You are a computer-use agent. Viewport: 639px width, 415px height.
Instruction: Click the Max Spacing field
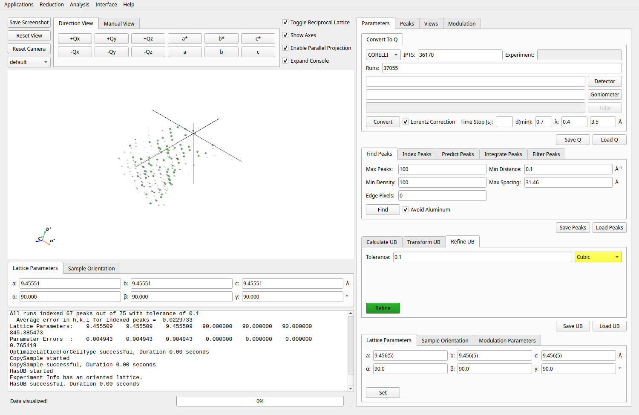click(x=568, y=182)
